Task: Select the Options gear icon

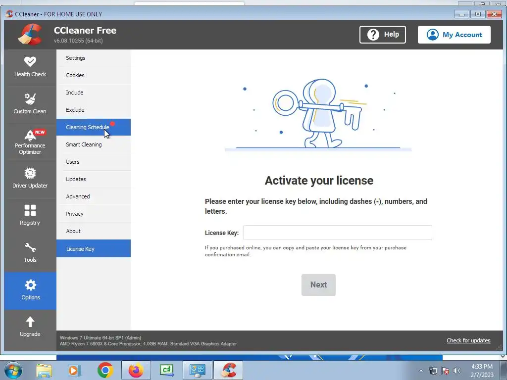Action: 30,285
